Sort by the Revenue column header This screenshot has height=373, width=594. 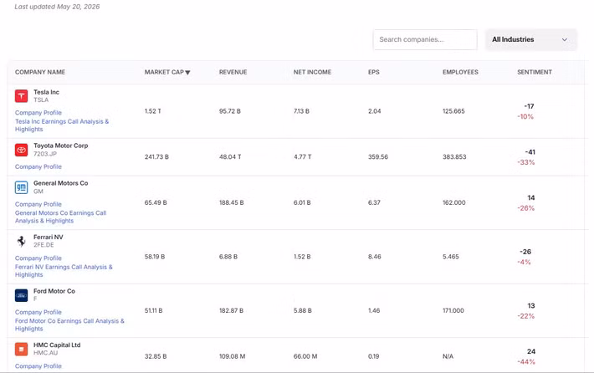point(233,72)
